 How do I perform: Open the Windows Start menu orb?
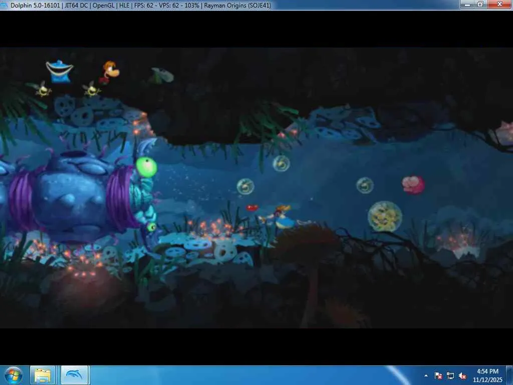[x=14, y=375]
